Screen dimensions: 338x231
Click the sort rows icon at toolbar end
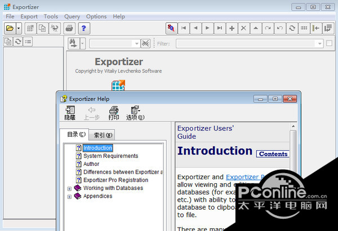(x=328, y=28)
